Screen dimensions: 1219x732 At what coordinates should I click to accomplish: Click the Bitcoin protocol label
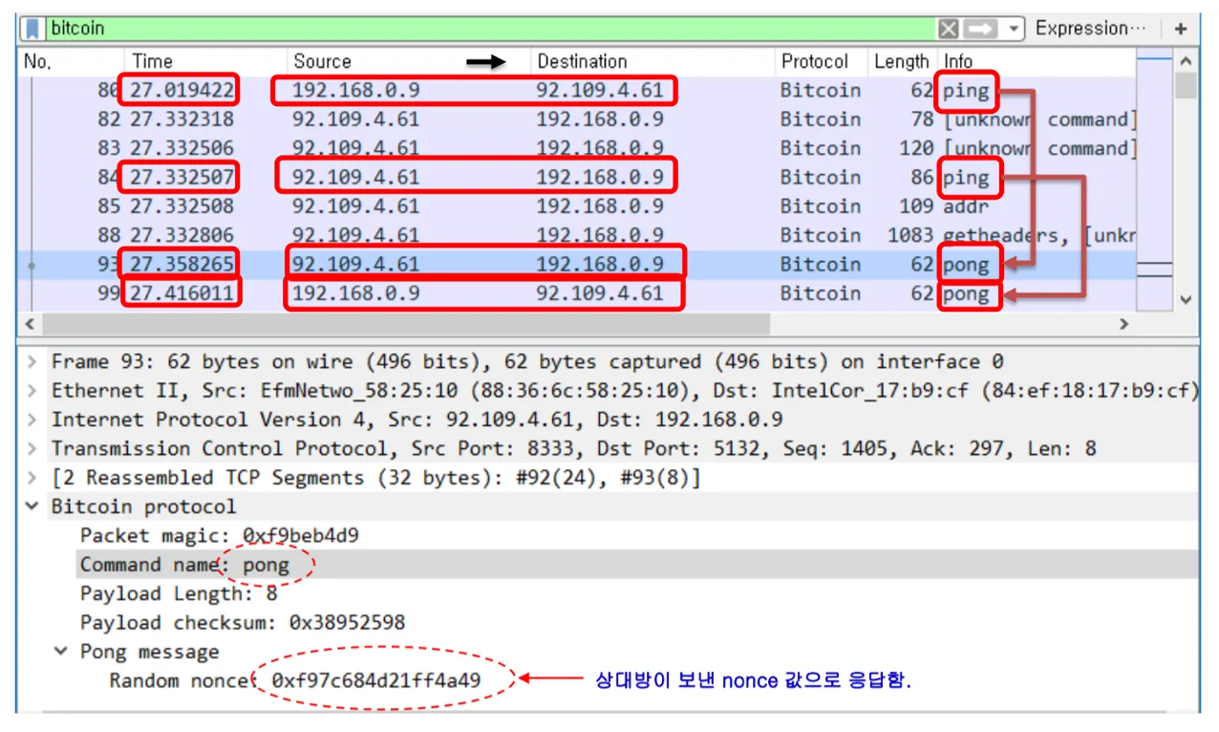coord(143,506)
